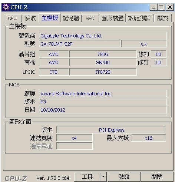175x182 pixels.
Task: Click the PCI-Express version field
Action: 111,130
